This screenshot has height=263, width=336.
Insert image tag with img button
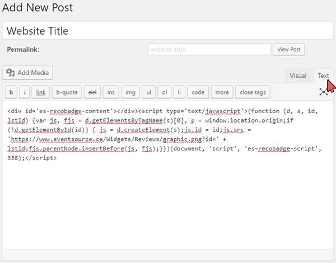coord(130,92)
